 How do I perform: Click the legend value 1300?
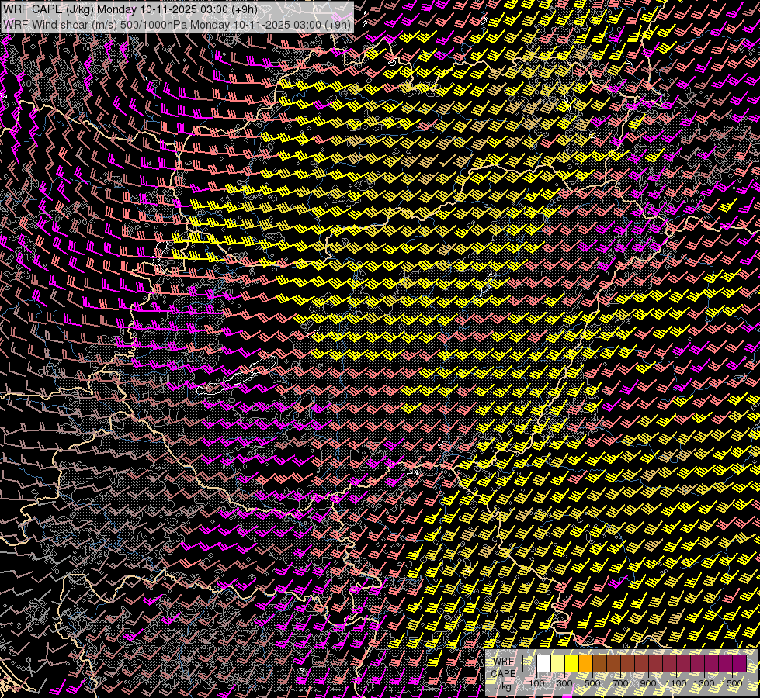click(x=704, y=683)
